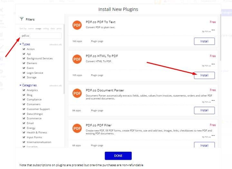Screen dimensions: 232x169
Task: Collapse the Types filter section
Action: pyautogui.click(x=21, y=44)
